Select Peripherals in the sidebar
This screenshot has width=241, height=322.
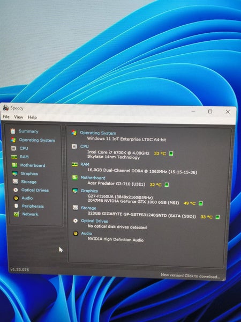coord(33,206)
